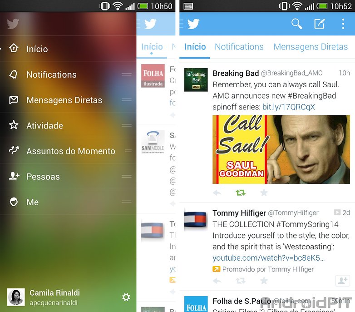The image size is (355, 312).
Task: Open the Breaking Bad account name
Action: (236, 73)
